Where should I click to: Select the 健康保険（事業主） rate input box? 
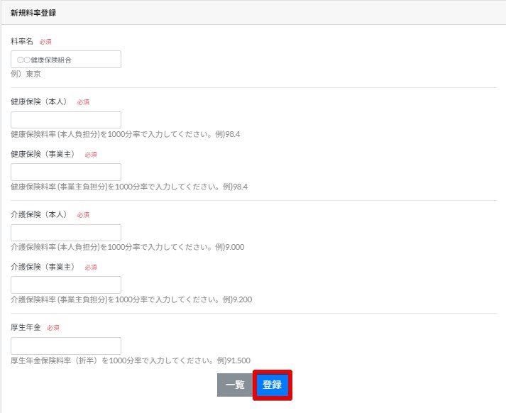66,172
